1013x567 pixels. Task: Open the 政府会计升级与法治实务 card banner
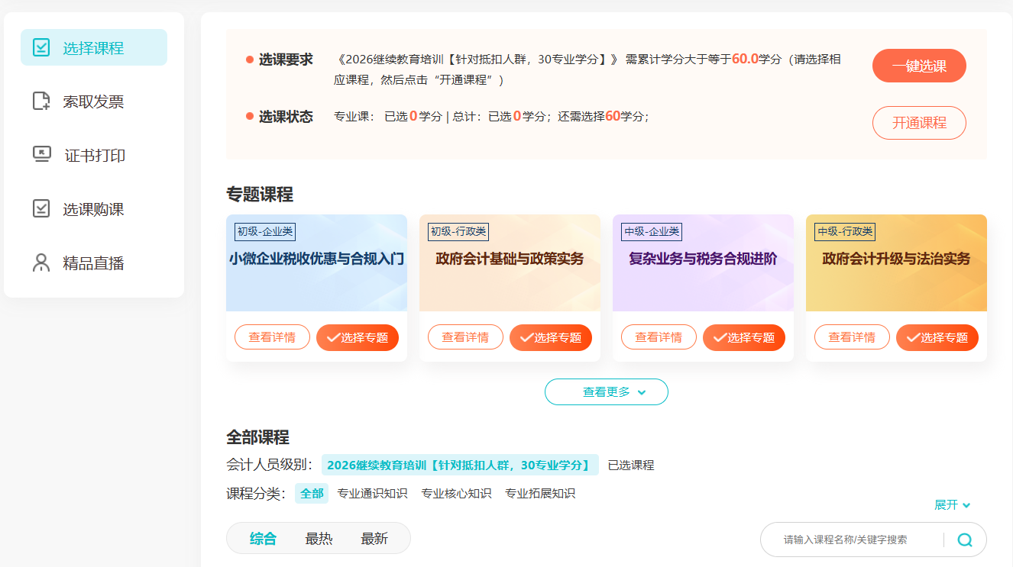(896, 263)
